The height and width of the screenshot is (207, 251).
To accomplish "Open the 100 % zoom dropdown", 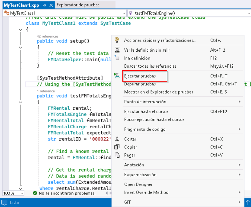I will coord(22,193).
